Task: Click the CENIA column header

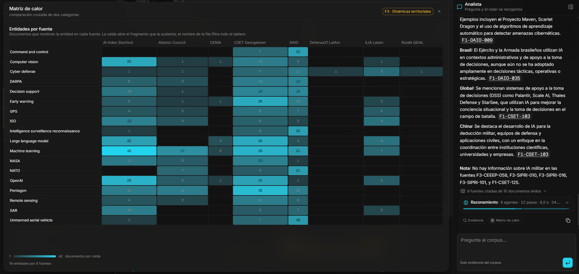Action: point(215,43)
